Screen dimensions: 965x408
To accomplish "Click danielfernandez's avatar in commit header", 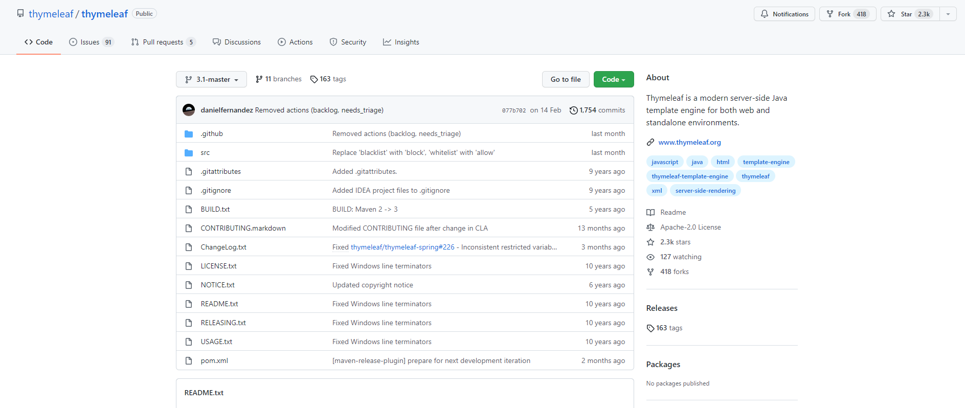I will pyautogui.click(x=189, y=110).
